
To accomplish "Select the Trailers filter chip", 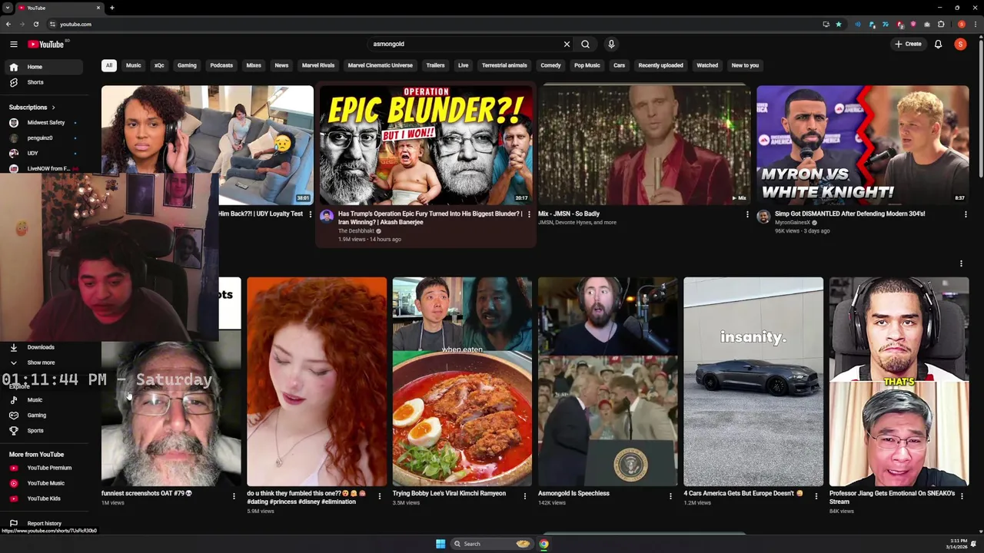I will click(x=435, y=65).
